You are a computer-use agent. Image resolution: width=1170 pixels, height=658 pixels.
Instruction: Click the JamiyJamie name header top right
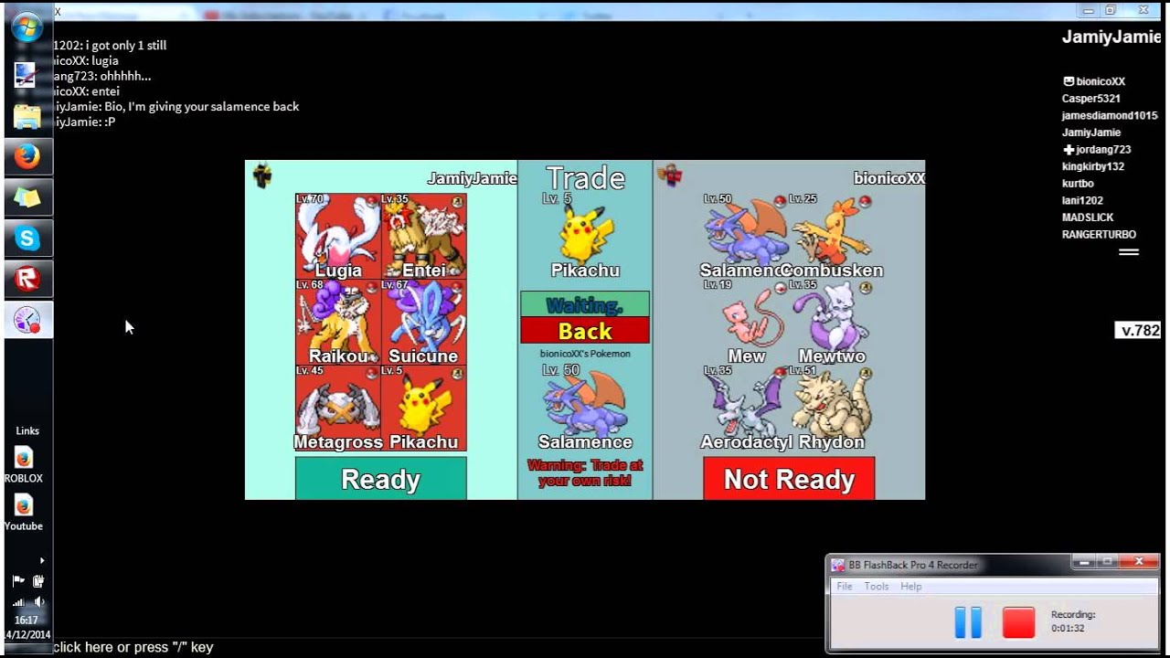pyautogui.click(x=1111, y=37)
